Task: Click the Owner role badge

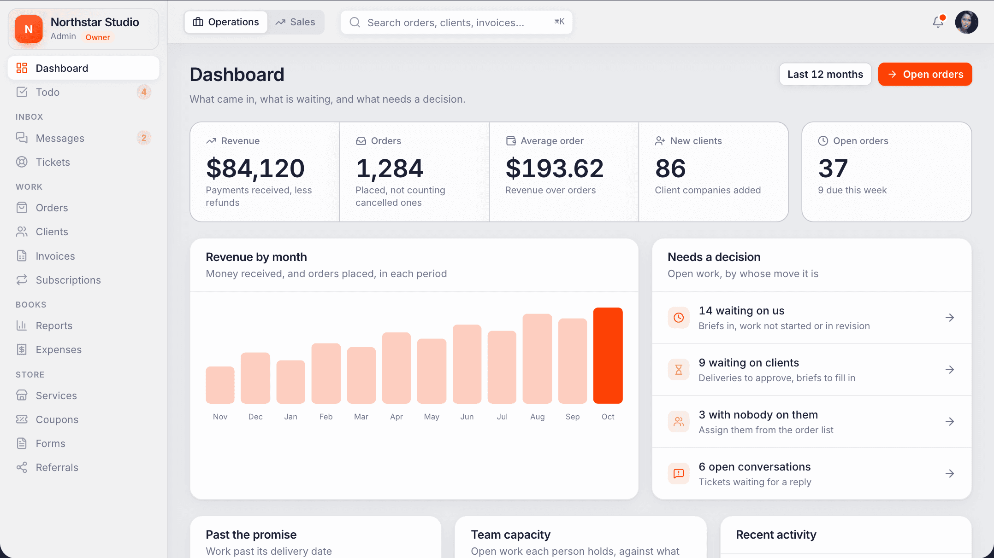Action: (x=98, y=37)
